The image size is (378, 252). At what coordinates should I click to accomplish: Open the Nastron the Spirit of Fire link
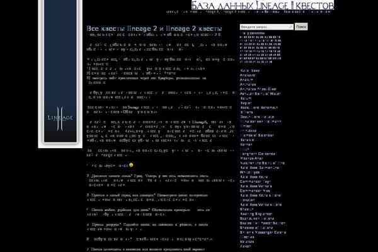pos(262,163)
